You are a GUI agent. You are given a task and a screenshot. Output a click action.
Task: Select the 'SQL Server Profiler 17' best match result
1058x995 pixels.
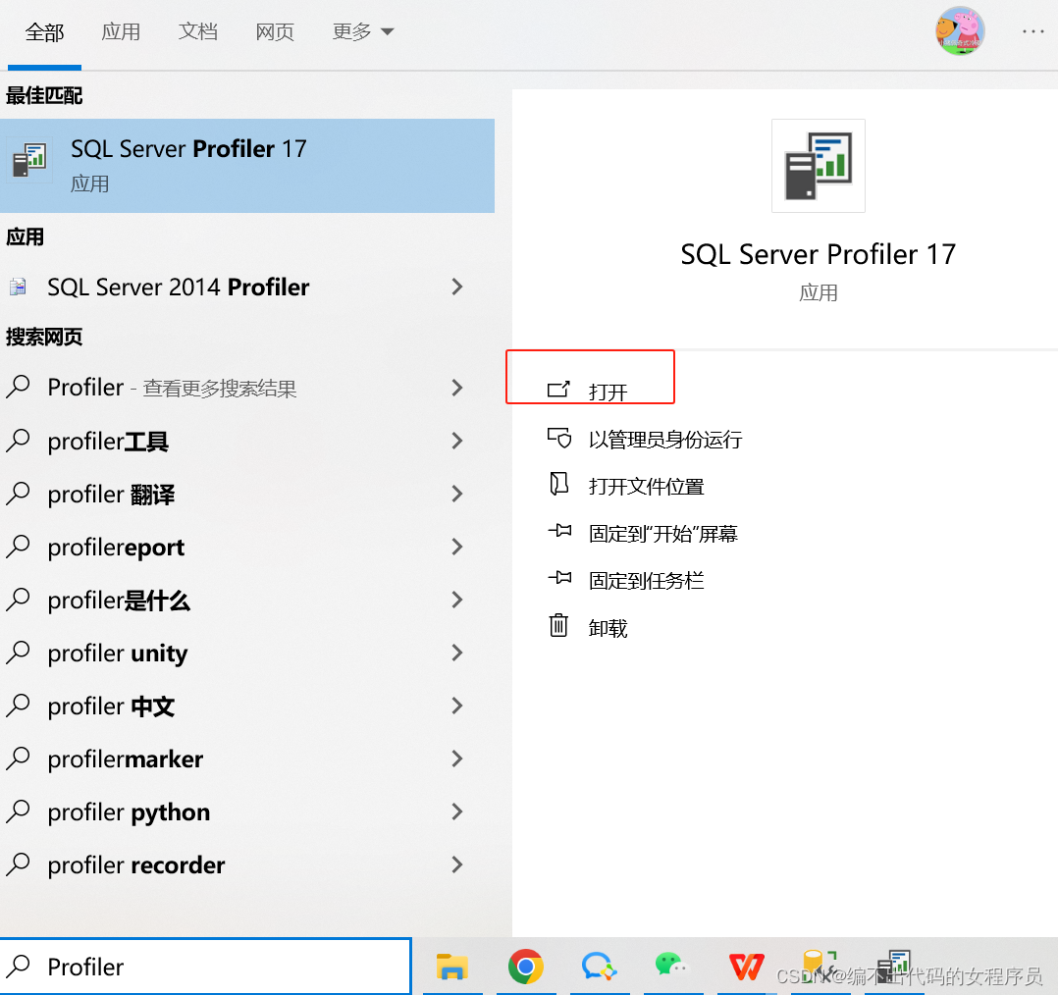pos(247,166)
